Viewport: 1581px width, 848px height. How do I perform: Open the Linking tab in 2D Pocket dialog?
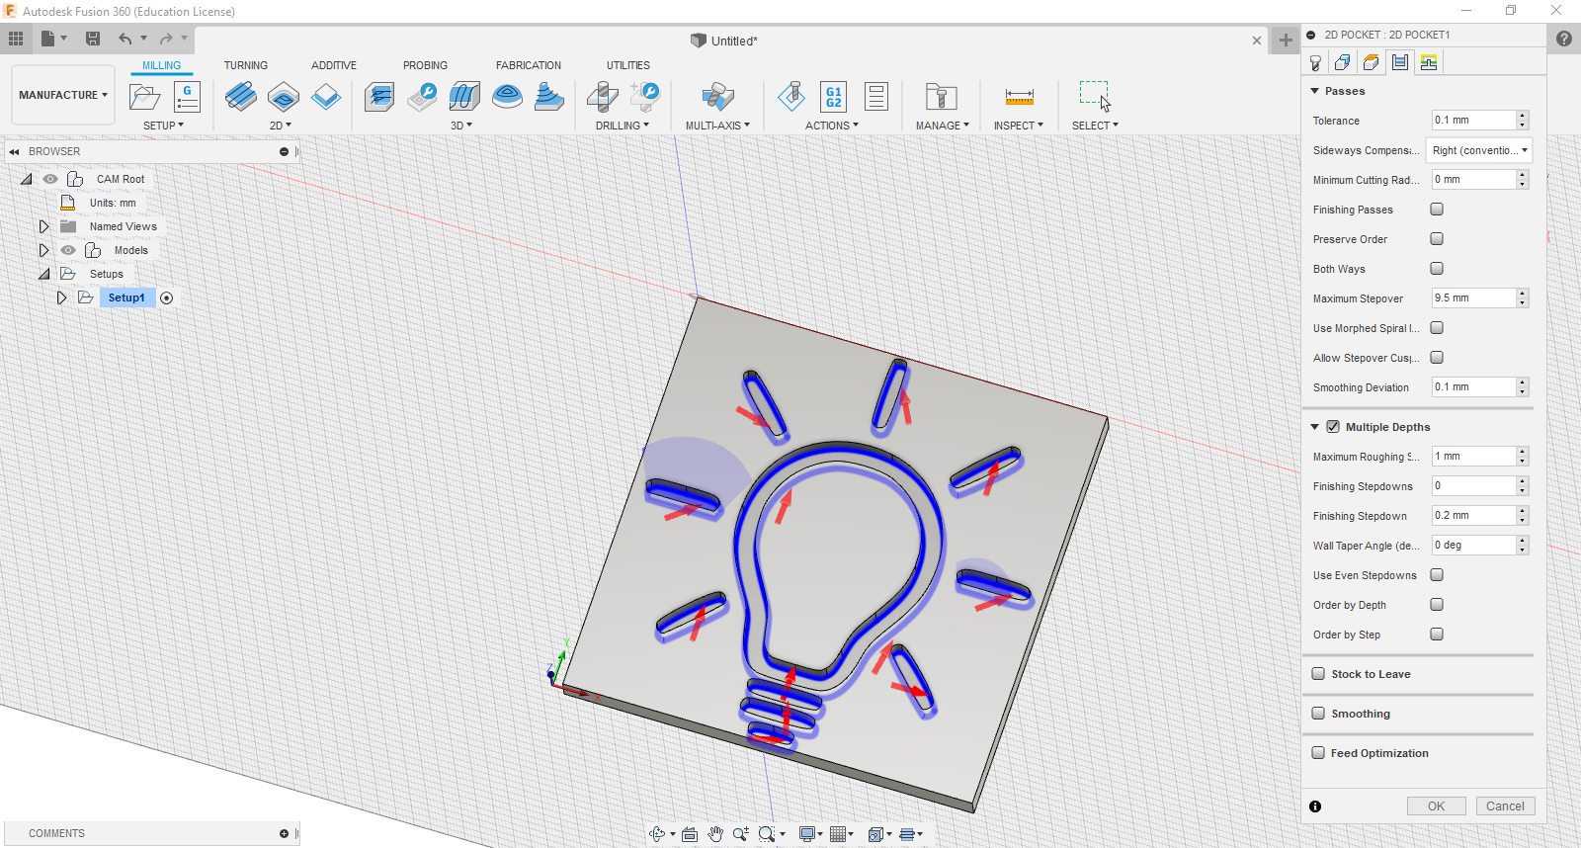[x=1429, y=62]
